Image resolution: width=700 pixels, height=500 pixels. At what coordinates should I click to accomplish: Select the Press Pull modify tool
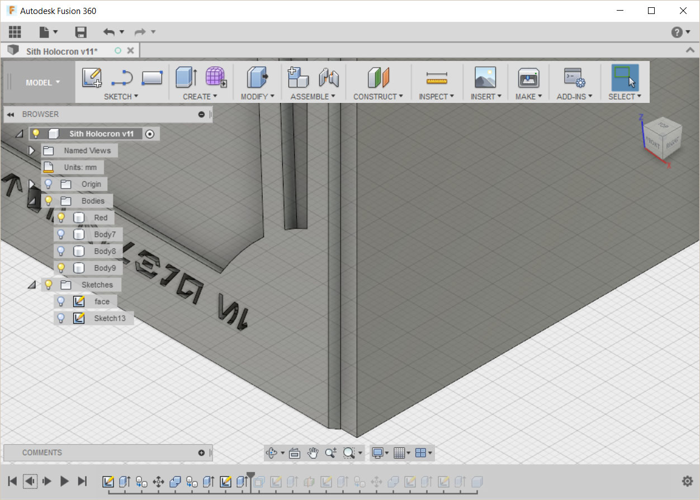point(257,77)
